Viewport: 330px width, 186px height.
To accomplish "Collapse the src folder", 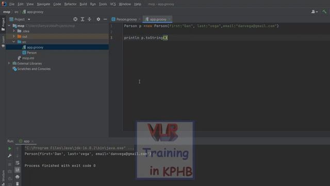I will point(14,42).
